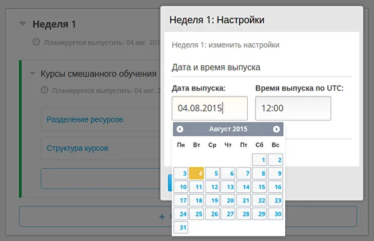Image resolution: width=374 pixels, height=241 pixels.
Task: Select August 24 in calendar
Action: tap(181, 214)
